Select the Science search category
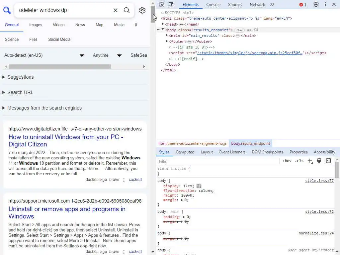 click(x=12, y=40)
